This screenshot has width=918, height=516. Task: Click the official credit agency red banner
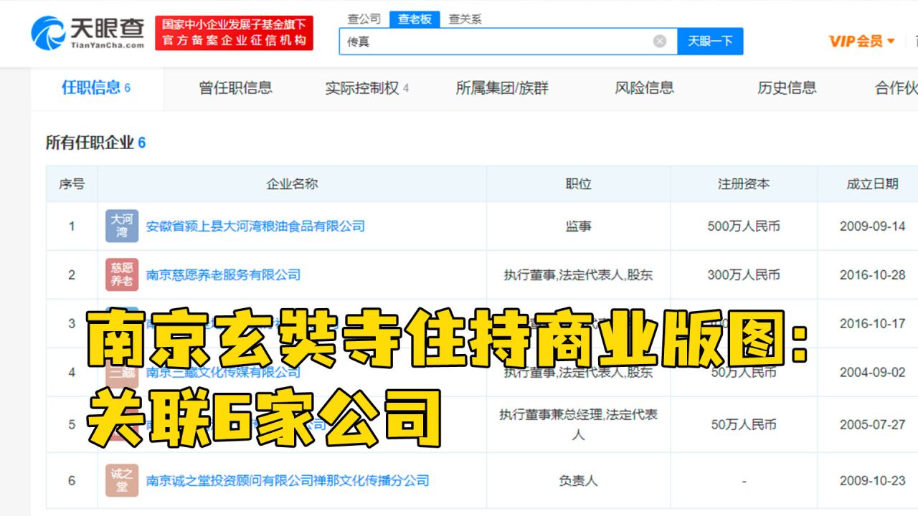234,33
